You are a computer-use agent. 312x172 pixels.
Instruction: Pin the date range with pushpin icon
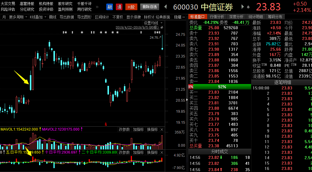pyautogui.click(x=162, y=27)
